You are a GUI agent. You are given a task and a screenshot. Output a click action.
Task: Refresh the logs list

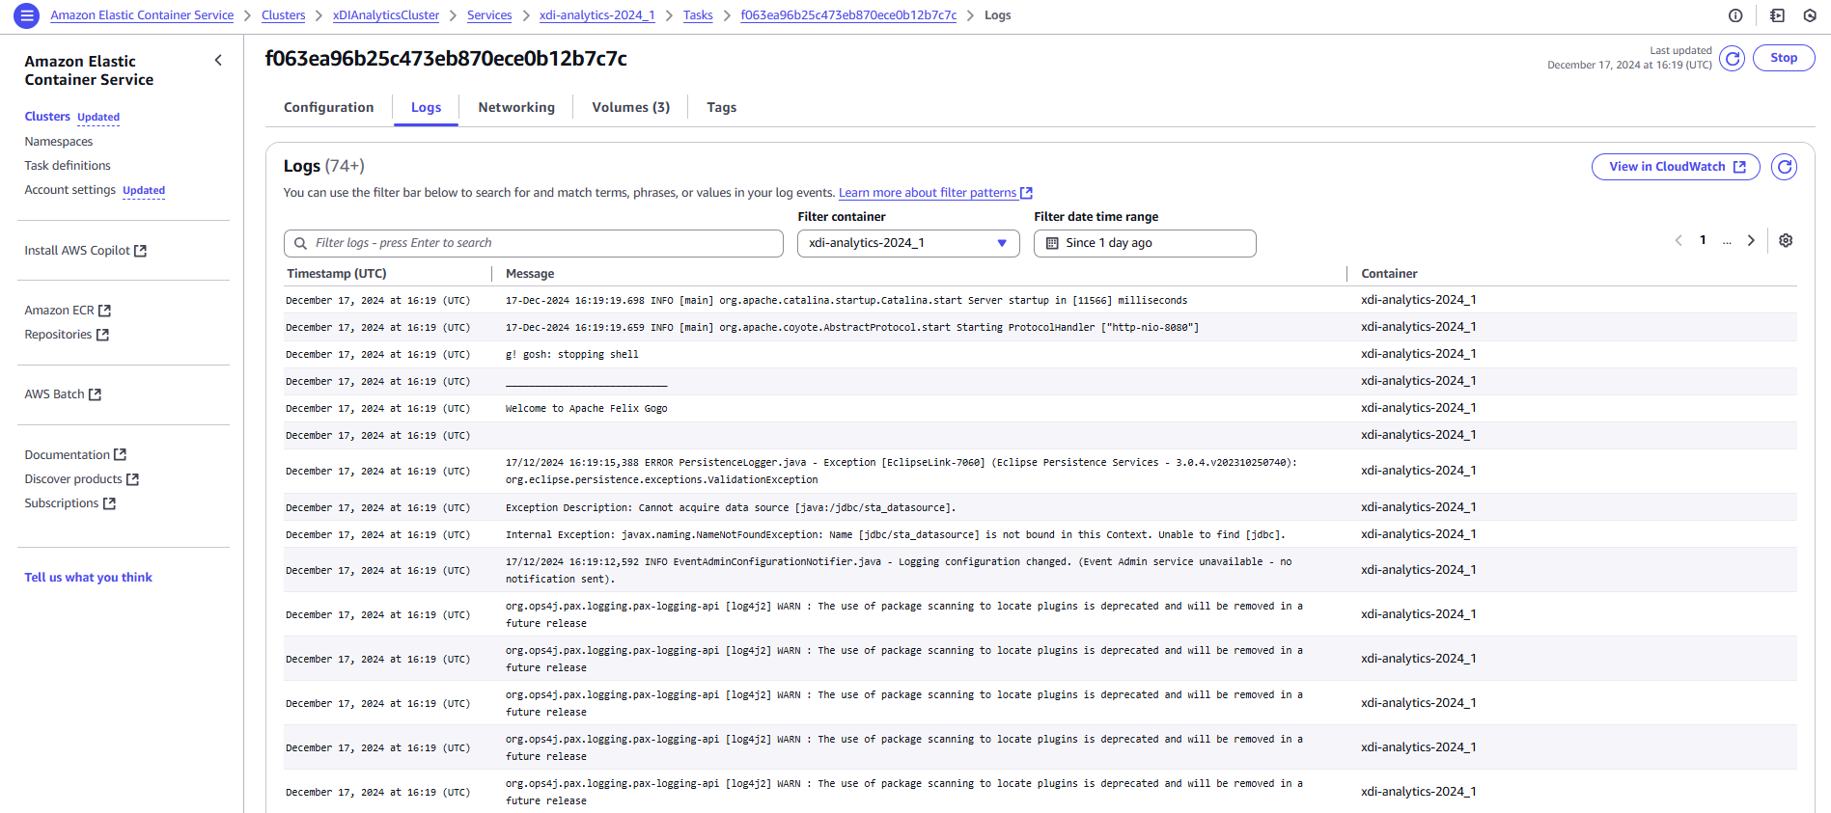tap(1785, 167)
